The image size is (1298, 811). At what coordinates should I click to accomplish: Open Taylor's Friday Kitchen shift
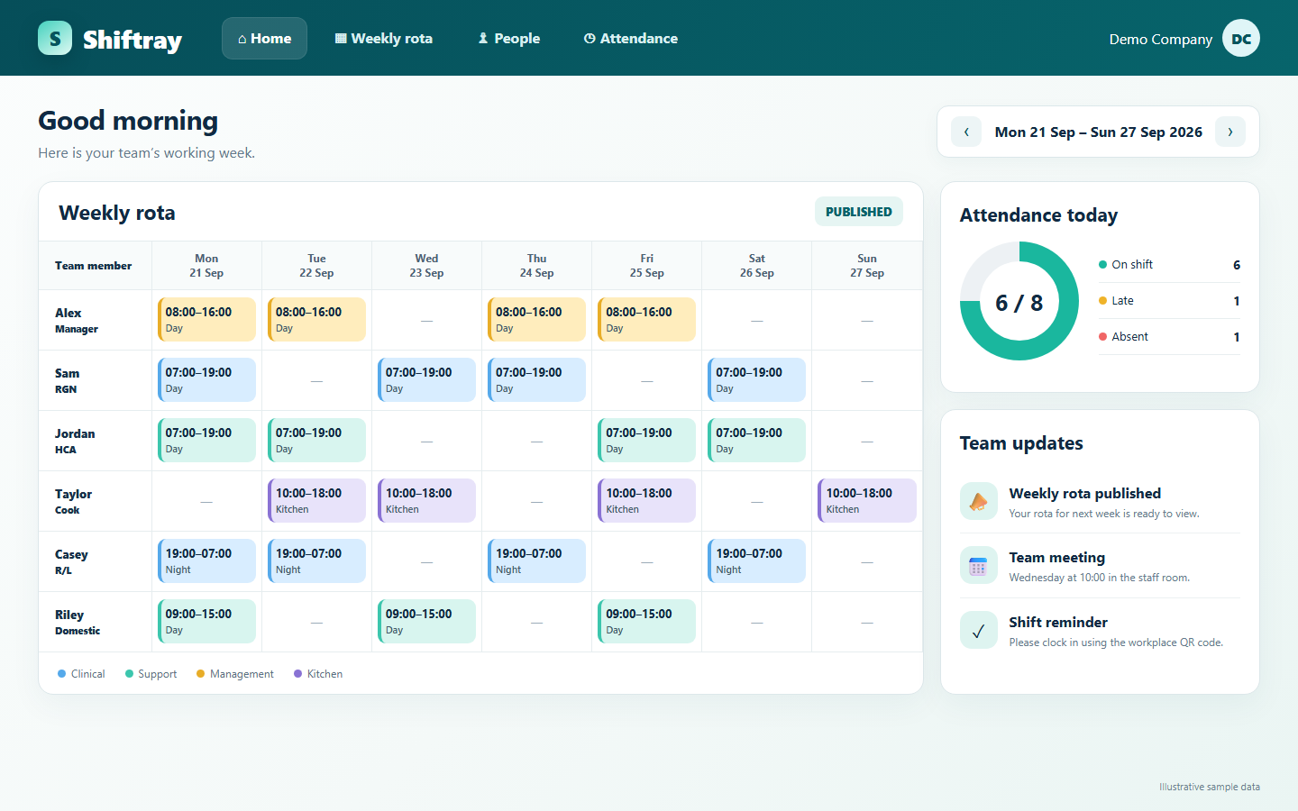(x=646, y=501)
